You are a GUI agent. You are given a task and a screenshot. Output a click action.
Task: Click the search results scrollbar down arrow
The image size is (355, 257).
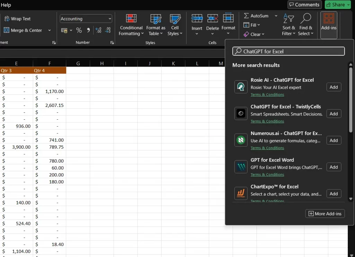pyautogui.click(x=350, y=199)
